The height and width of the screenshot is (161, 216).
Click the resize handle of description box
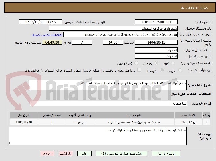[x=31, y=88]
